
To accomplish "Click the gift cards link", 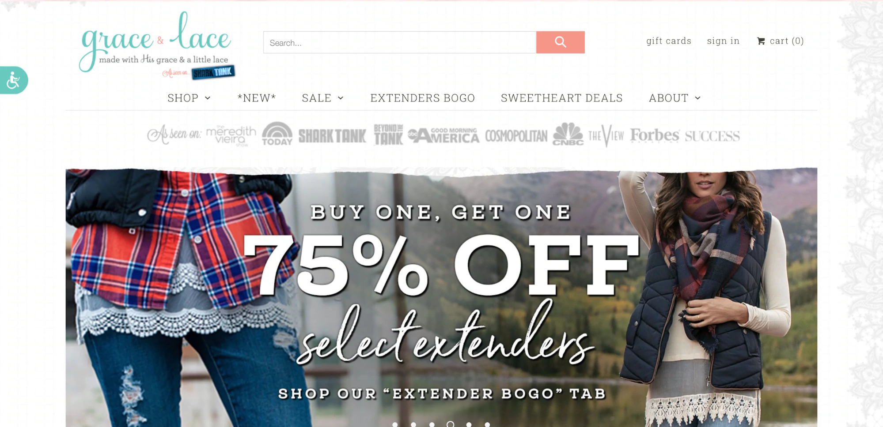I will (x=669, y=41).
